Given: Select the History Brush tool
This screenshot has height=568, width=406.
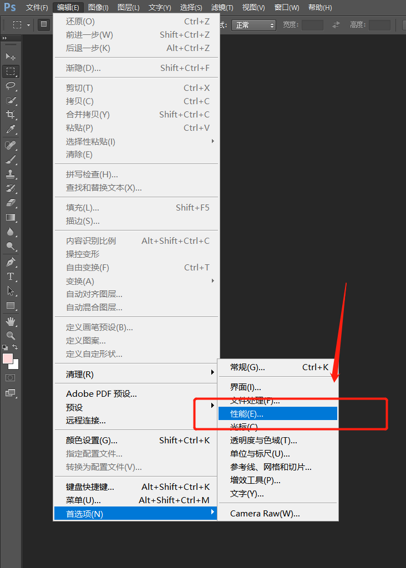Looking at the screenshot, I should 11,188.
